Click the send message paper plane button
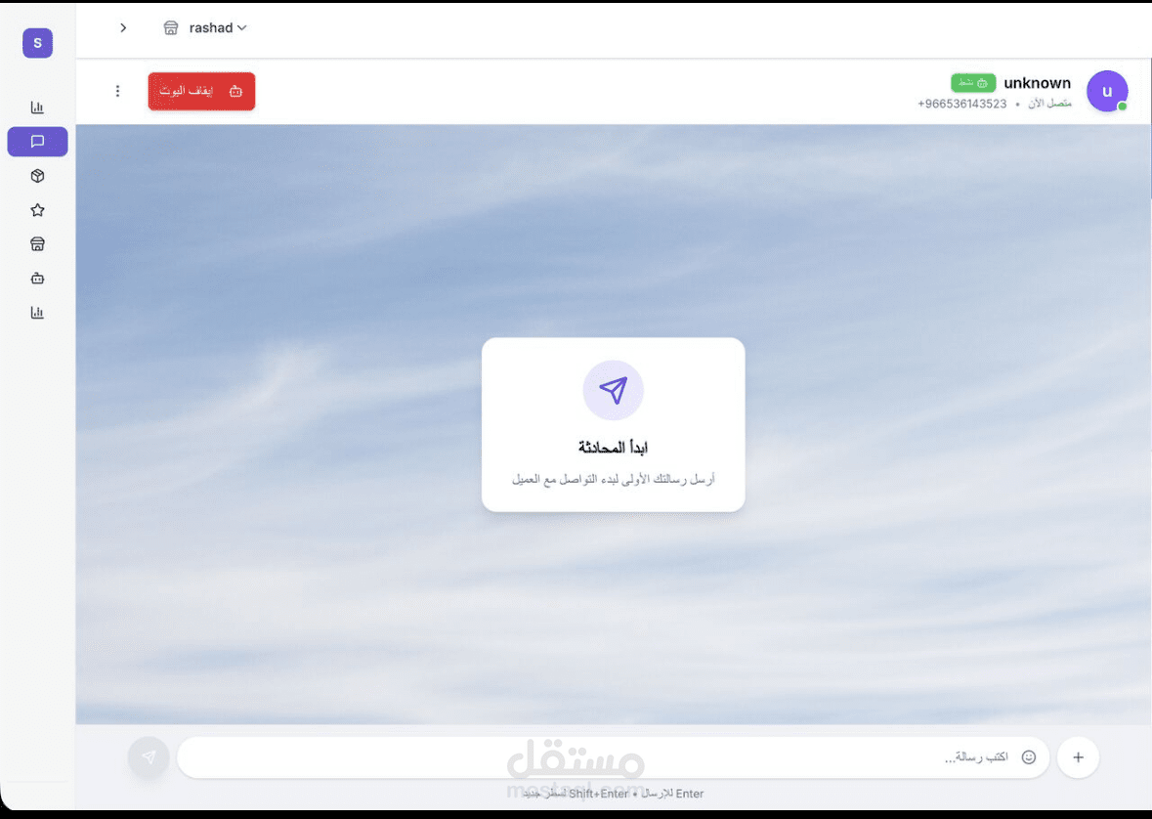Screen dimensions: 1152x819 (149, 757)
